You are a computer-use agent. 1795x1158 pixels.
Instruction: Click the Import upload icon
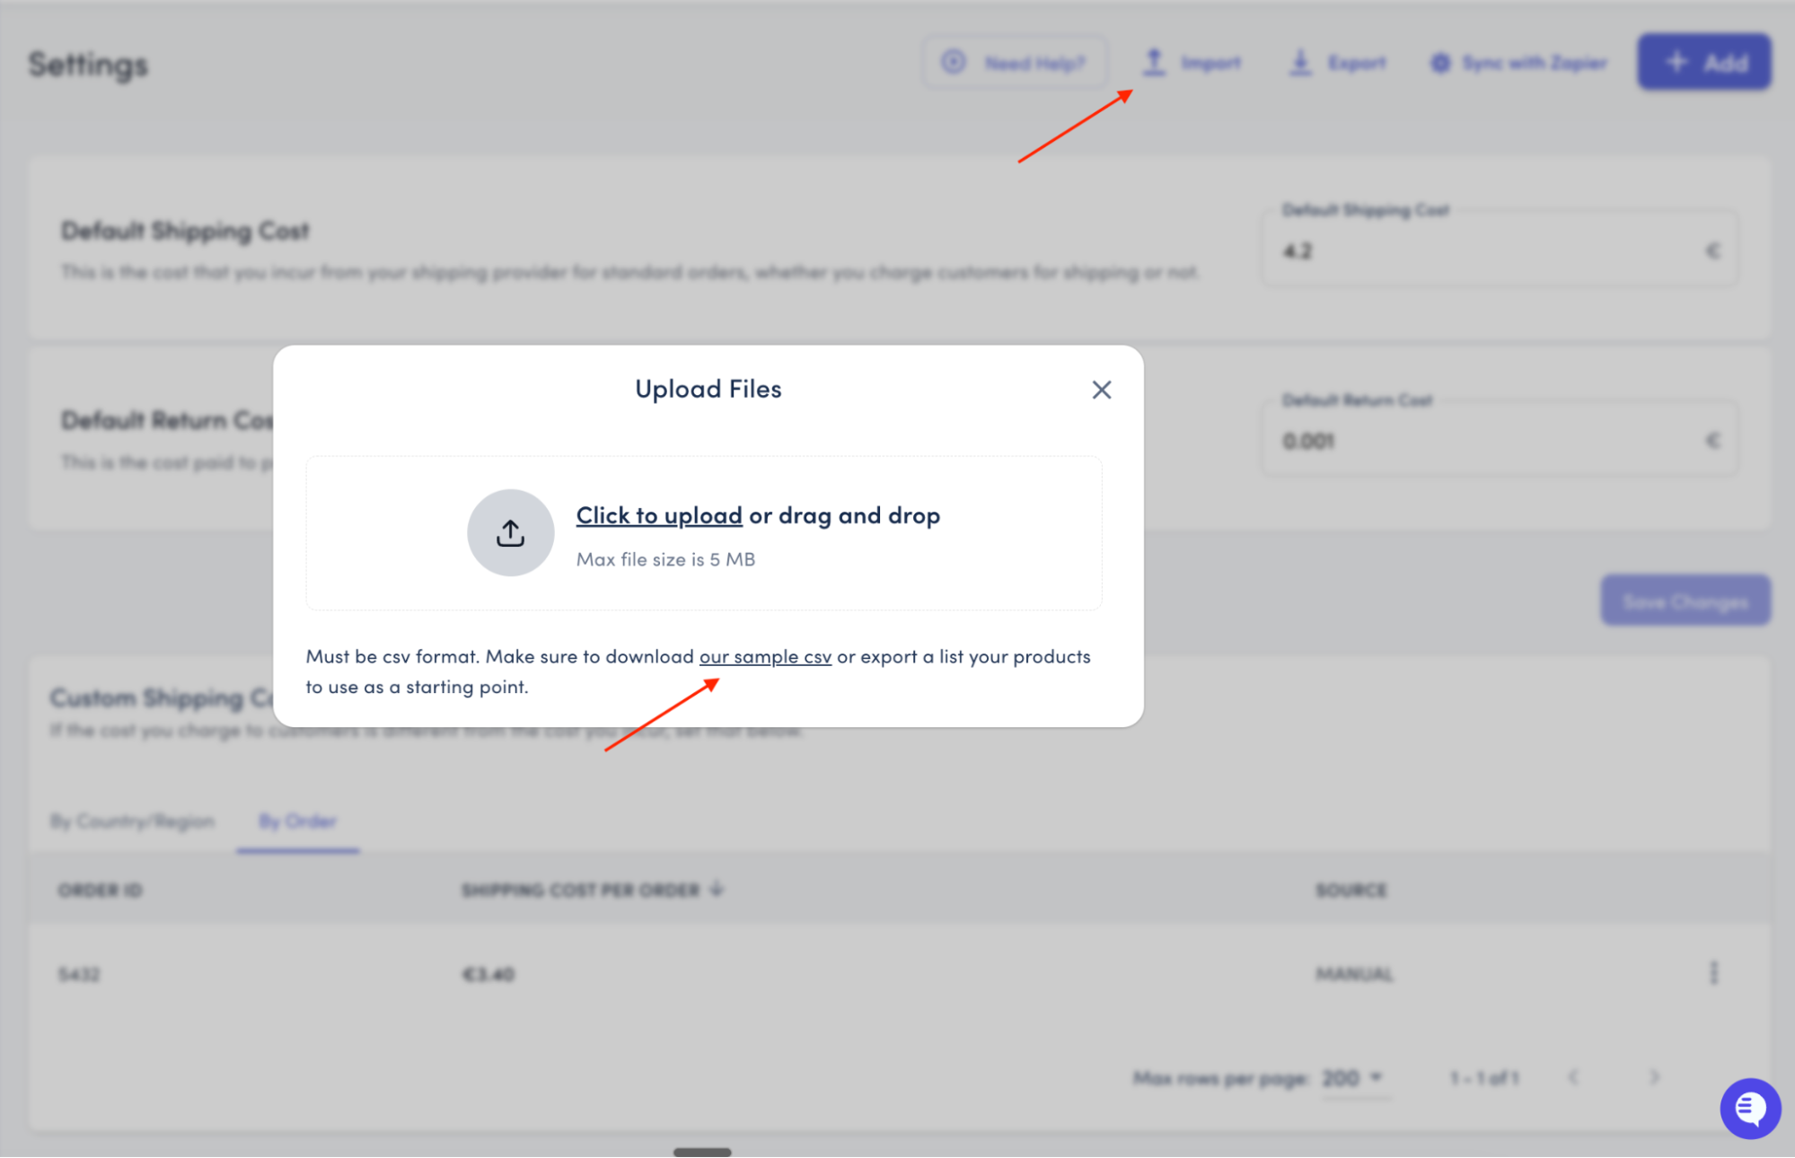coord(1154,62)
